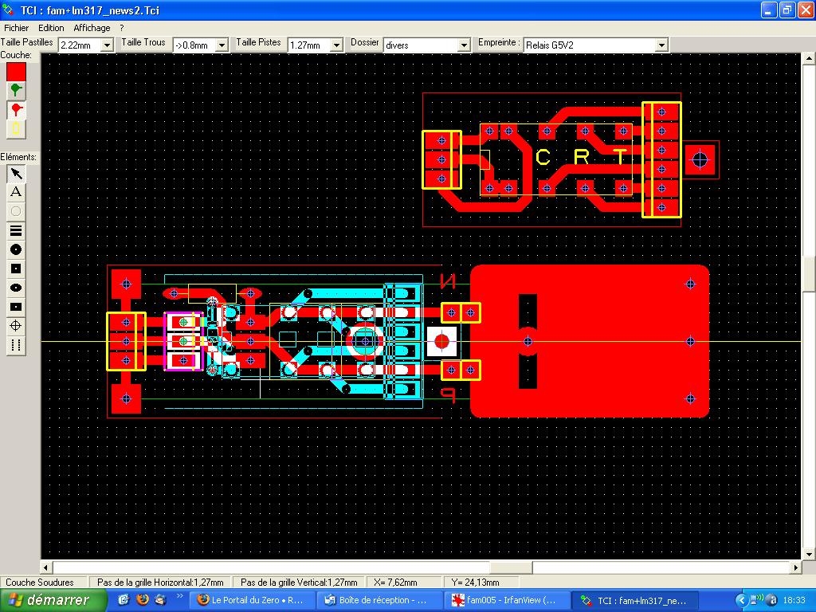Viewport: 816px width, 612px height.
Task: Select the square pad tool
Action: (x=16, y=269)
